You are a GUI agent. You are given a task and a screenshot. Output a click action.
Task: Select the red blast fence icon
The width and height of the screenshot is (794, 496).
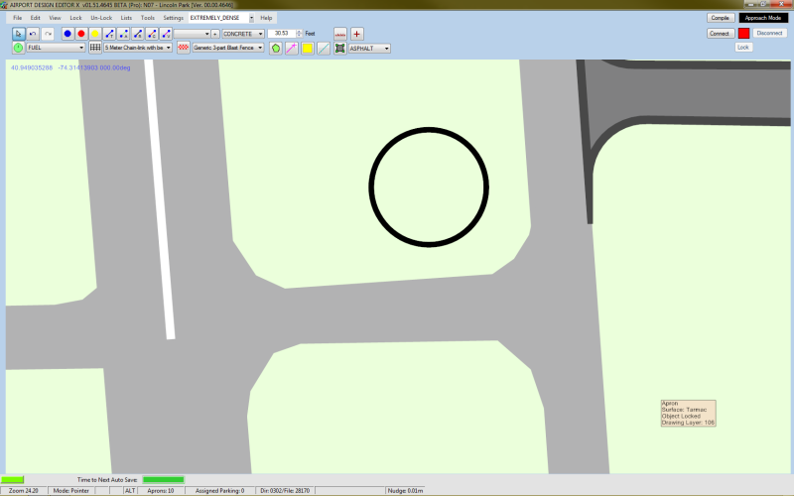(184, 48)
